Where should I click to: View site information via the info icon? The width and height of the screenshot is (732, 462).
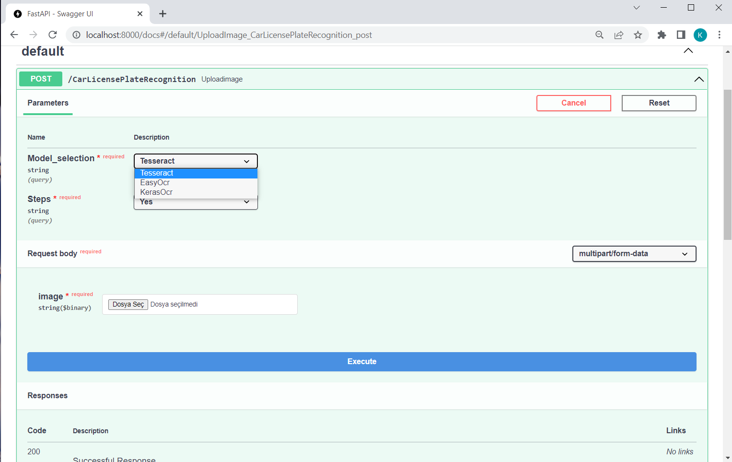click(x=76, y=35)
